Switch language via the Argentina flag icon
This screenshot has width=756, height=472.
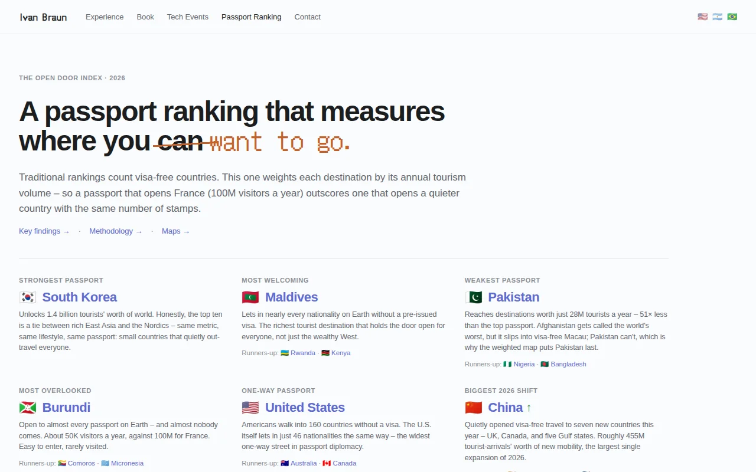[717, 17]
